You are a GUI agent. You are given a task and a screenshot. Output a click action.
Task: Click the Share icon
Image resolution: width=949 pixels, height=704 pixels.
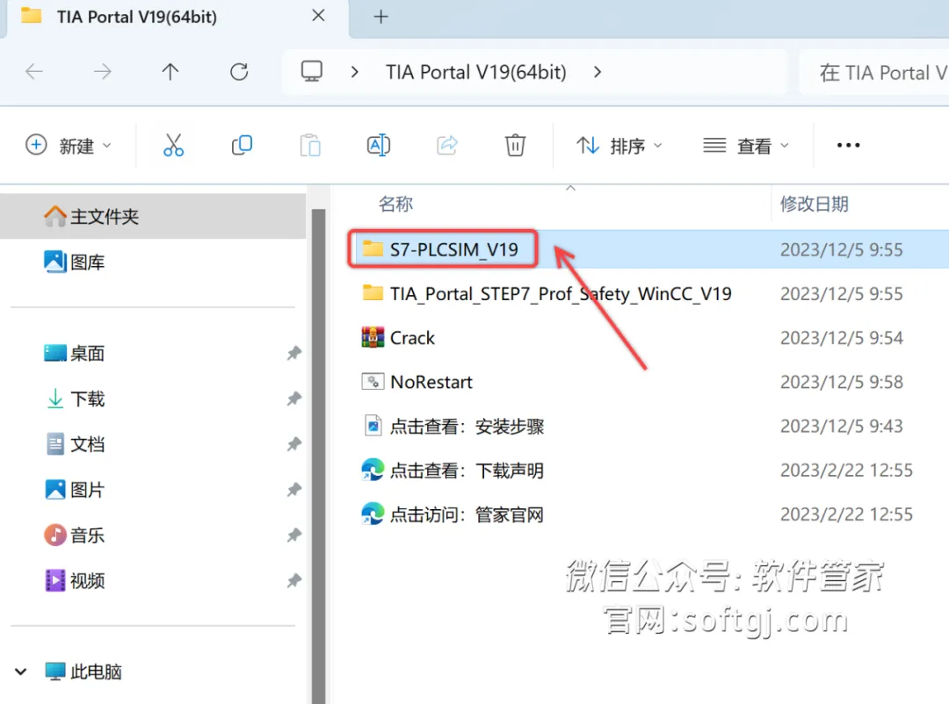coord(447,145)
